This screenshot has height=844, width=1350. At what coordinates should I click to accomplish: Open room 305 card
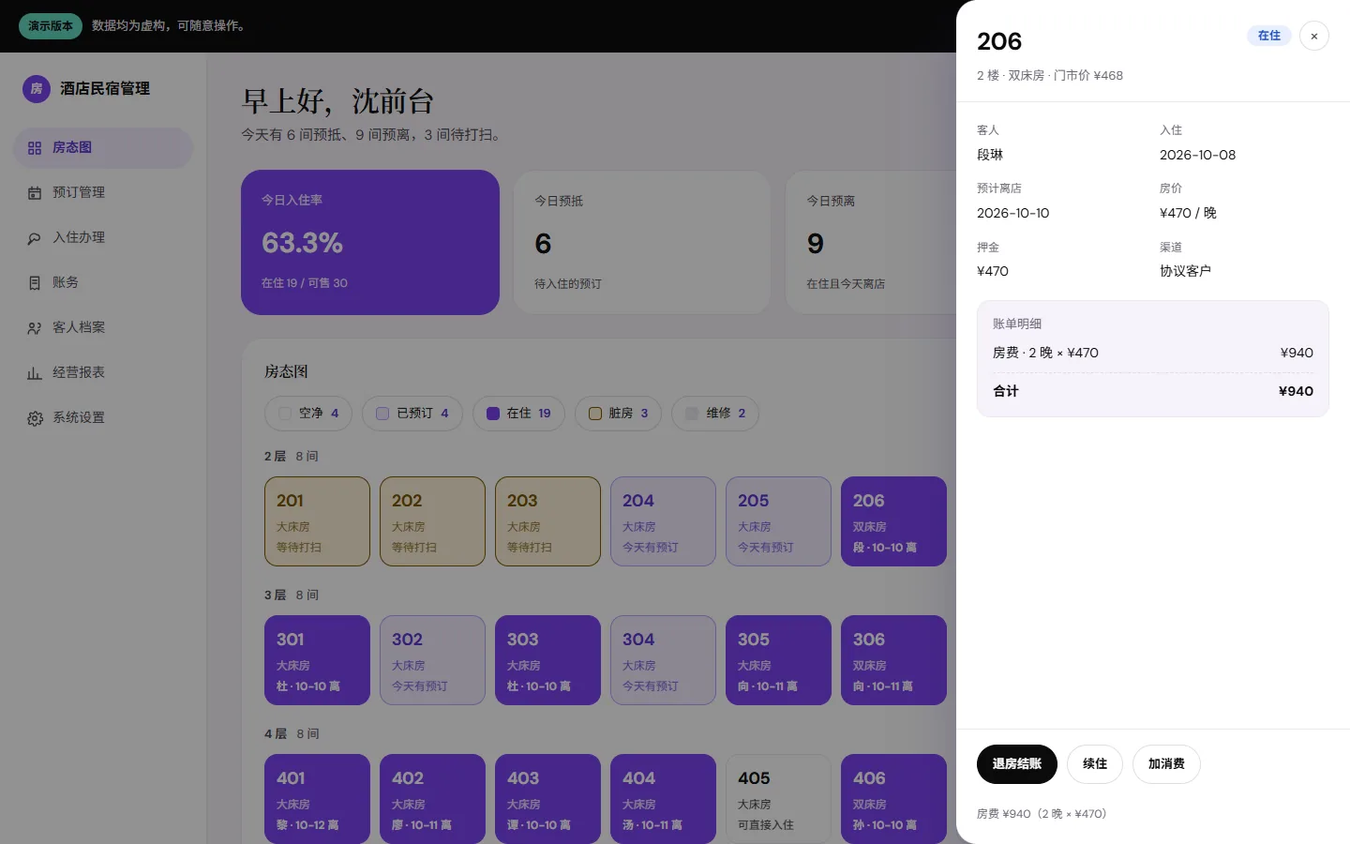(778, 660)
